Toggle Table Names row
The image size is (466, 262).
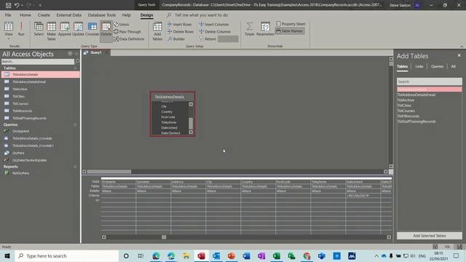coord(290,31)
